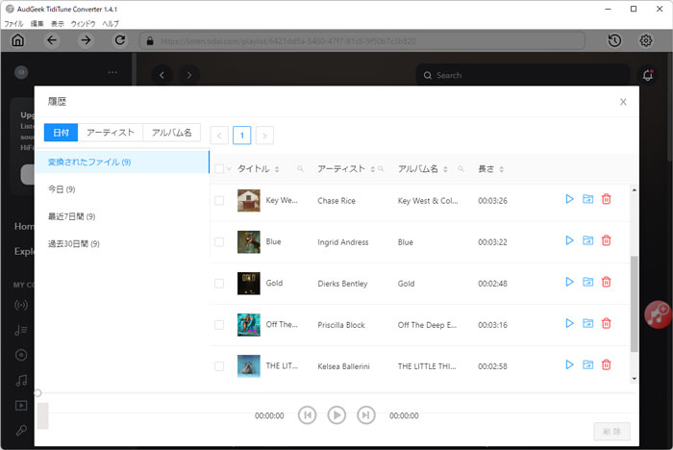Close the 履歴 dialog
The image size is (673, 450).
point(623,102)
